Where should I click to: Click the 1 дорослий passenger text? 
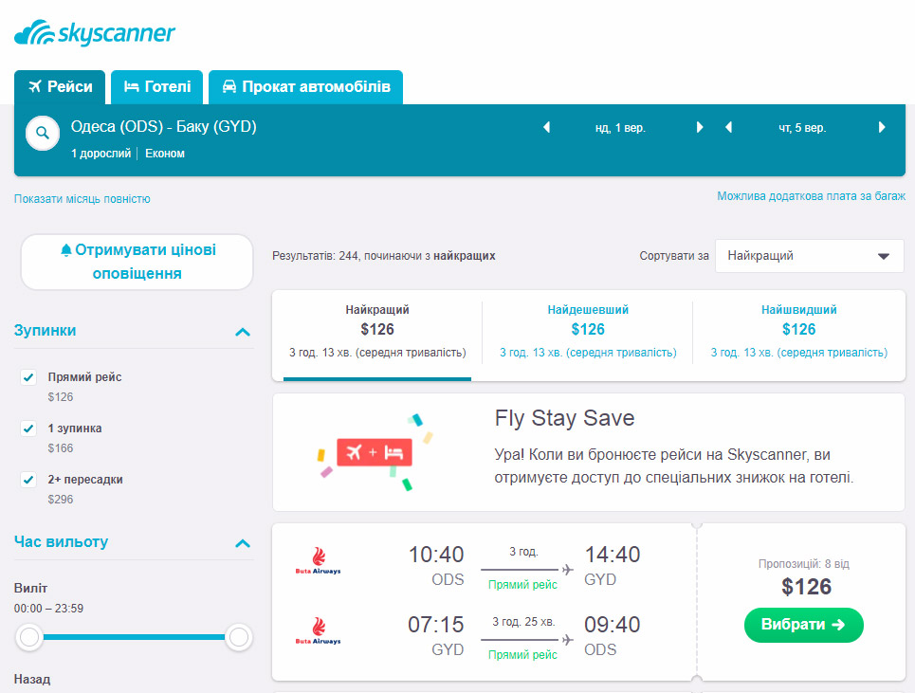(101, 154)
